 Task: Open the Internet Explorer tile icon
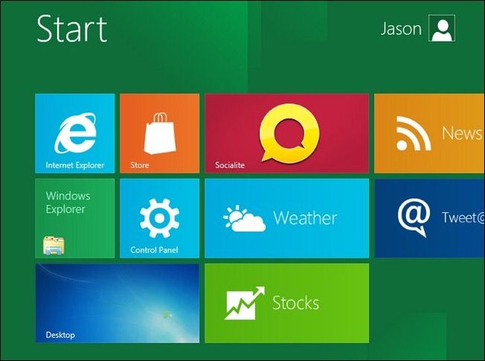[x=75, y=133]
